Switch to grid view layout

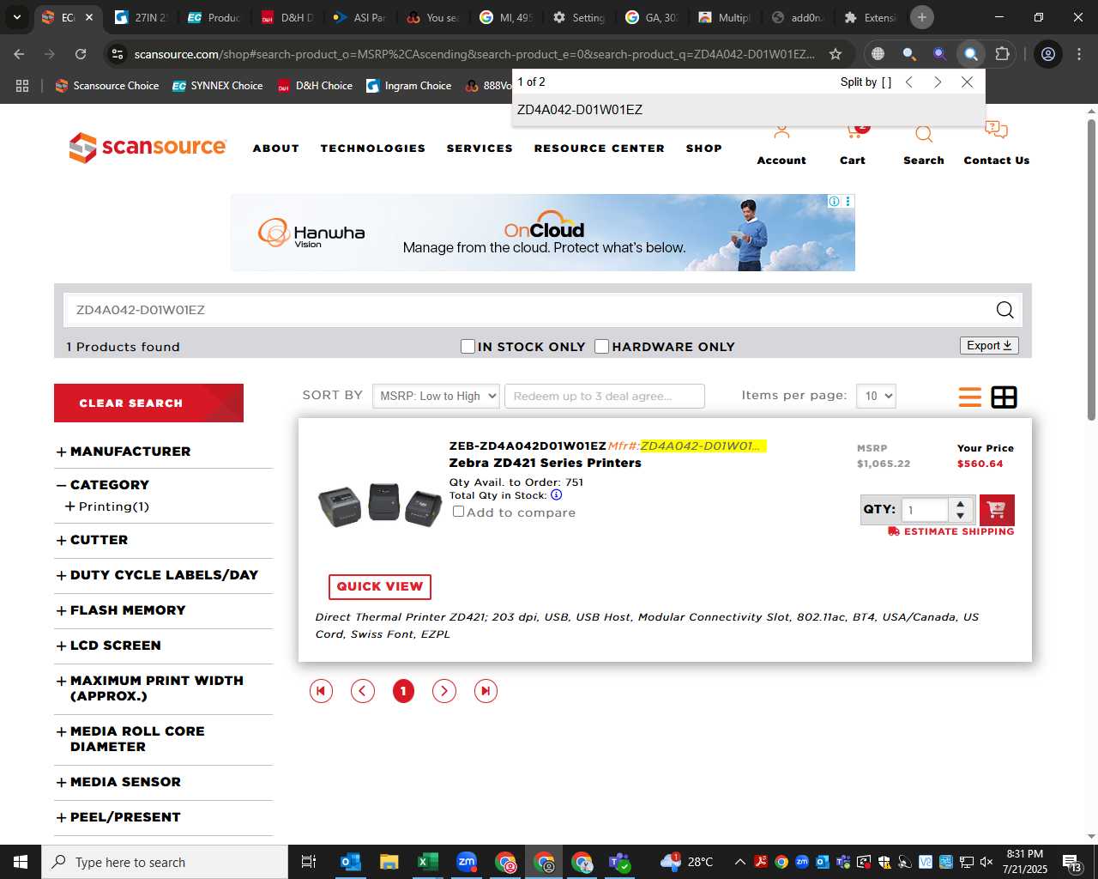[1004, 397]
